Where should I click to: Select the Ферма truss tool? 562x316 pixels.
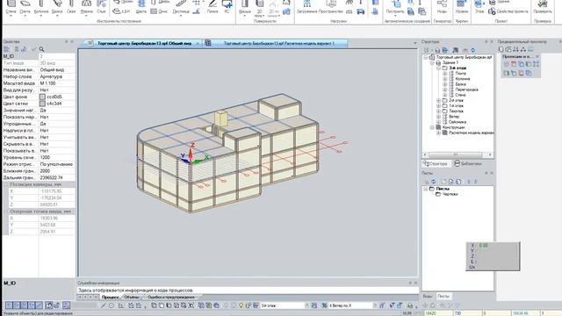pyautogui.click(x=86, y=7)
